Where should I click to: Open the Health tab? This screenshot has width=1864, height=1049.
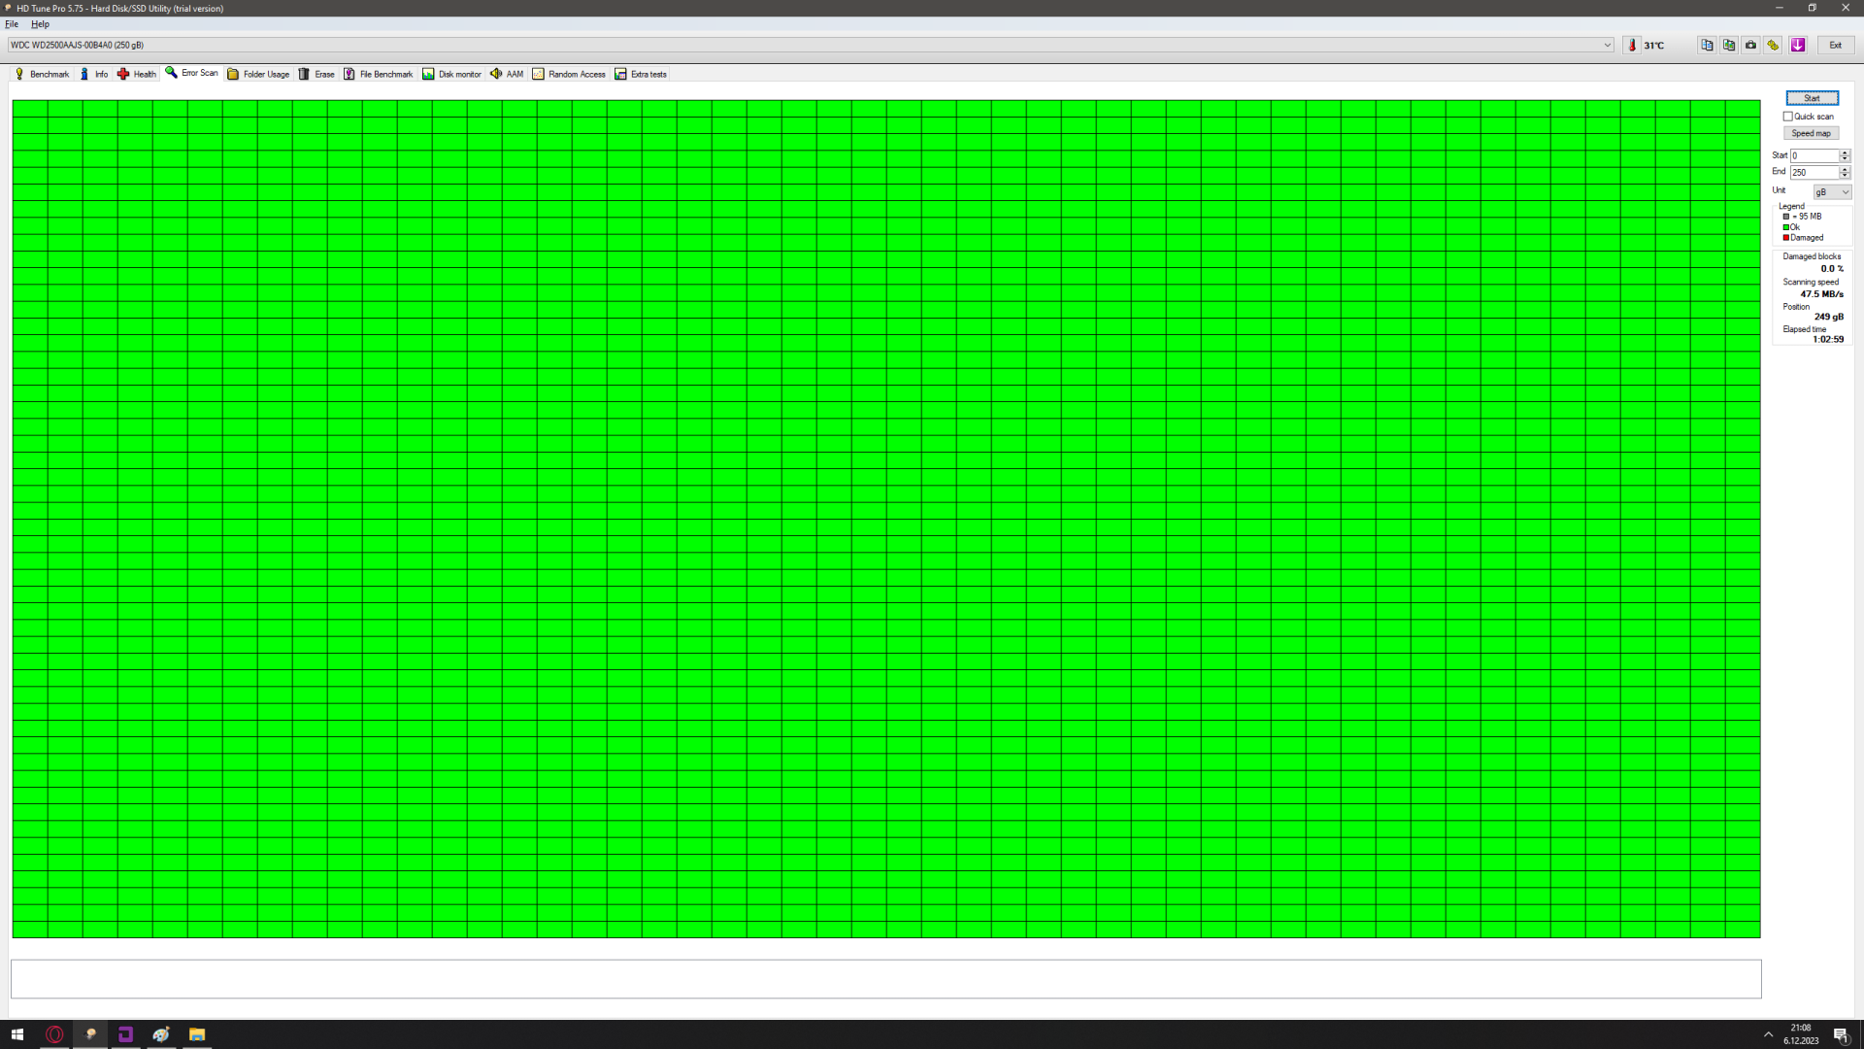click(137, 74)
